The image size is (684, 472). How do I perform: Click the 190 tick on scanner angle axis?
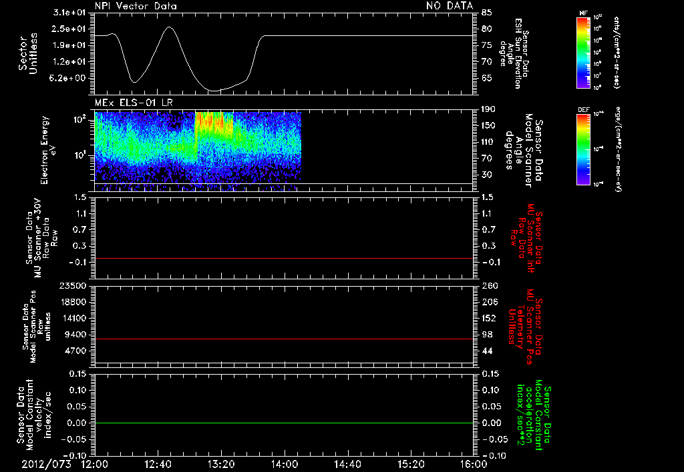[x=488, y=109]
